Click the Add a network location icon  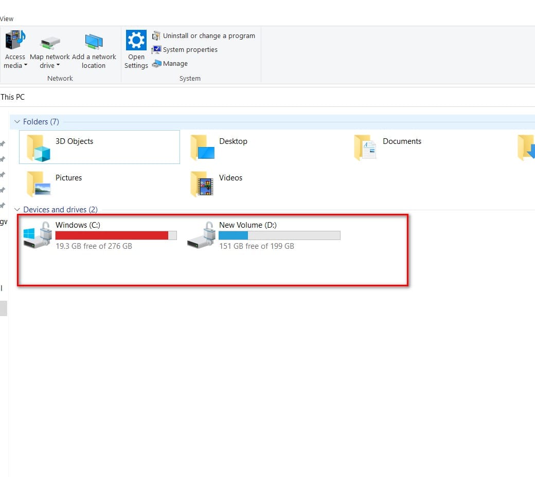[x=94, y=42]
